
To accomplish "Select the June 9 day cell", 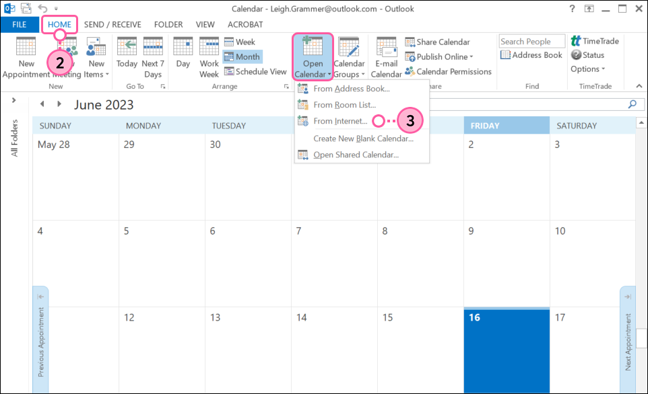I will tap(507, 264).
